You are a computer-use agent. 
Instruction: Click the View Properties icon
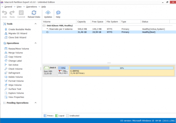pyautogui.click(x=6, y=97)
